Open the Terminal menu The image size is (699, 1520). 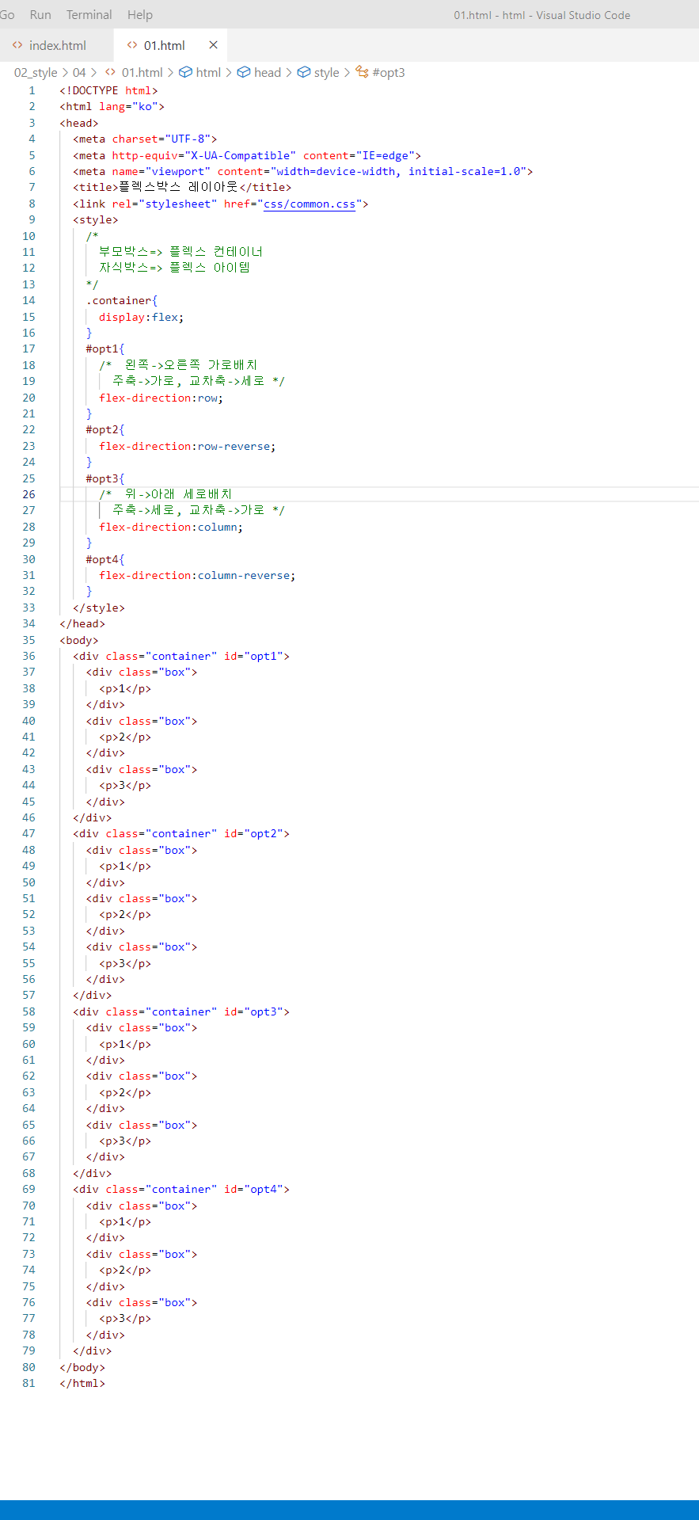click(x=89, y=15)
